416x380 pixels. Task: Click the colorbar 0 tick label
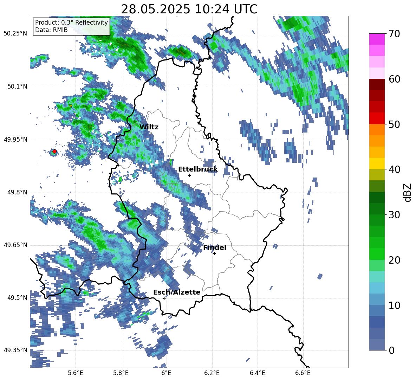[391, 350]
